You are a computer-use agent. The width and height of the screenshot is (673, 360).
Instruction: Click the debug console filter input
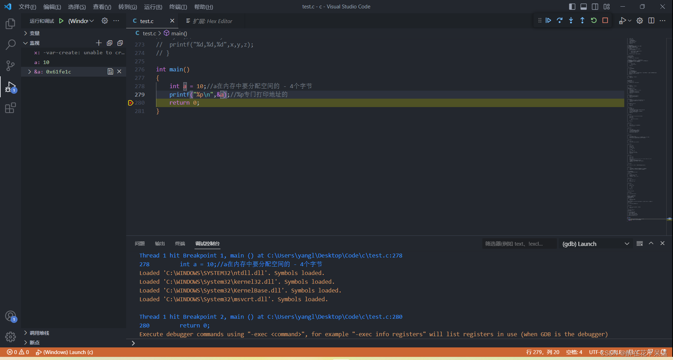[x=519, y=243]
